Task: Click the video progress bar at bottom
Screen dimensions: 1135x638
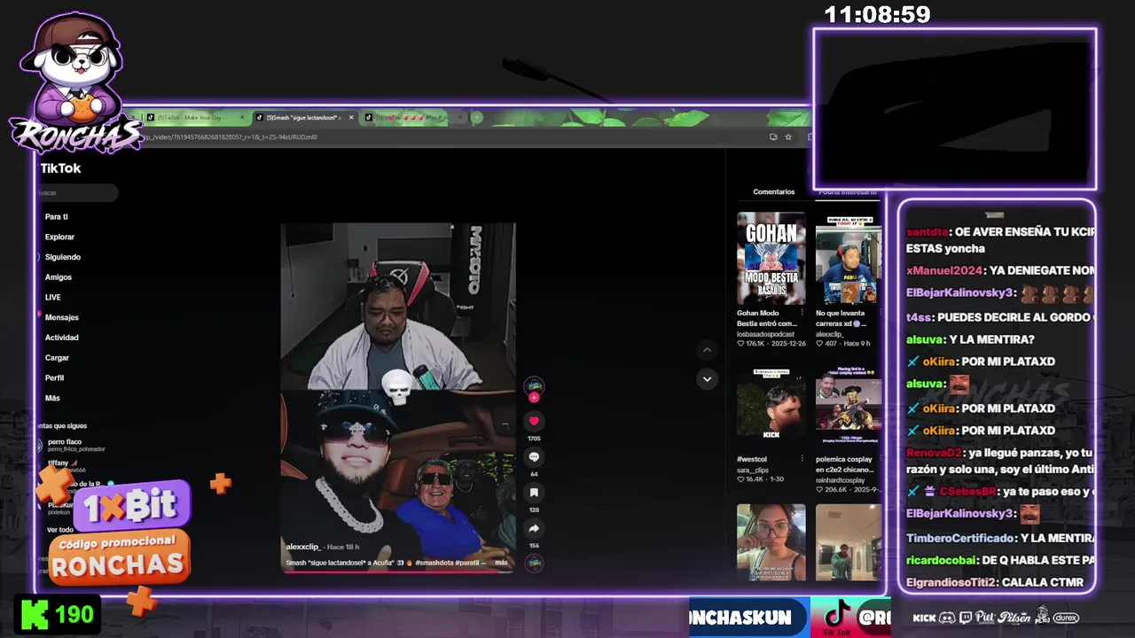Action: pyautogui.click(x=397, y=572)
